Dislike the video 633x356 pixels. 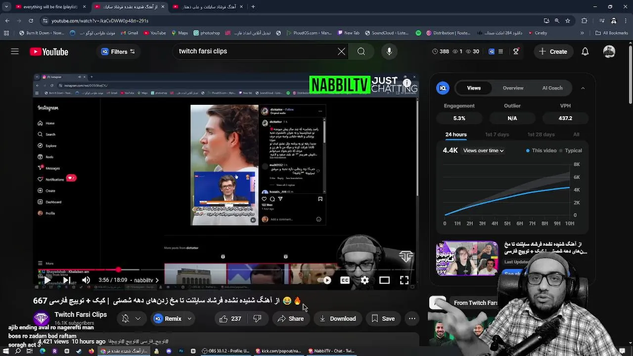click(x=257, y=319)
